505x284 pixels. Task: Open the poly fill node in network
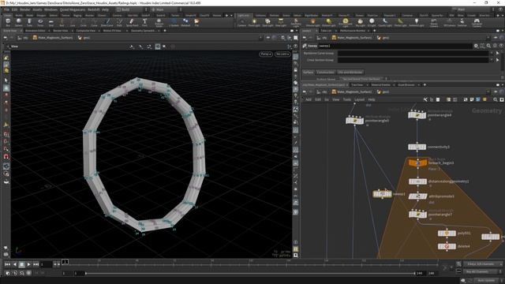(x=447, y=234)
